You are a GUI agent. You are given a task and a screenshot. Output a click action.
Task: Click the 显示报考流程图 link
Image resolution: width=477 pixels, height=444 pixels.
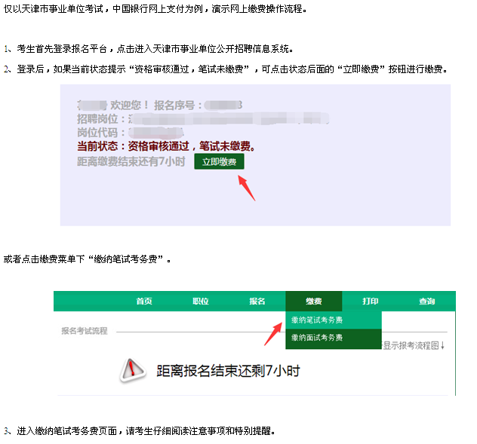click(x=414, y=345)
